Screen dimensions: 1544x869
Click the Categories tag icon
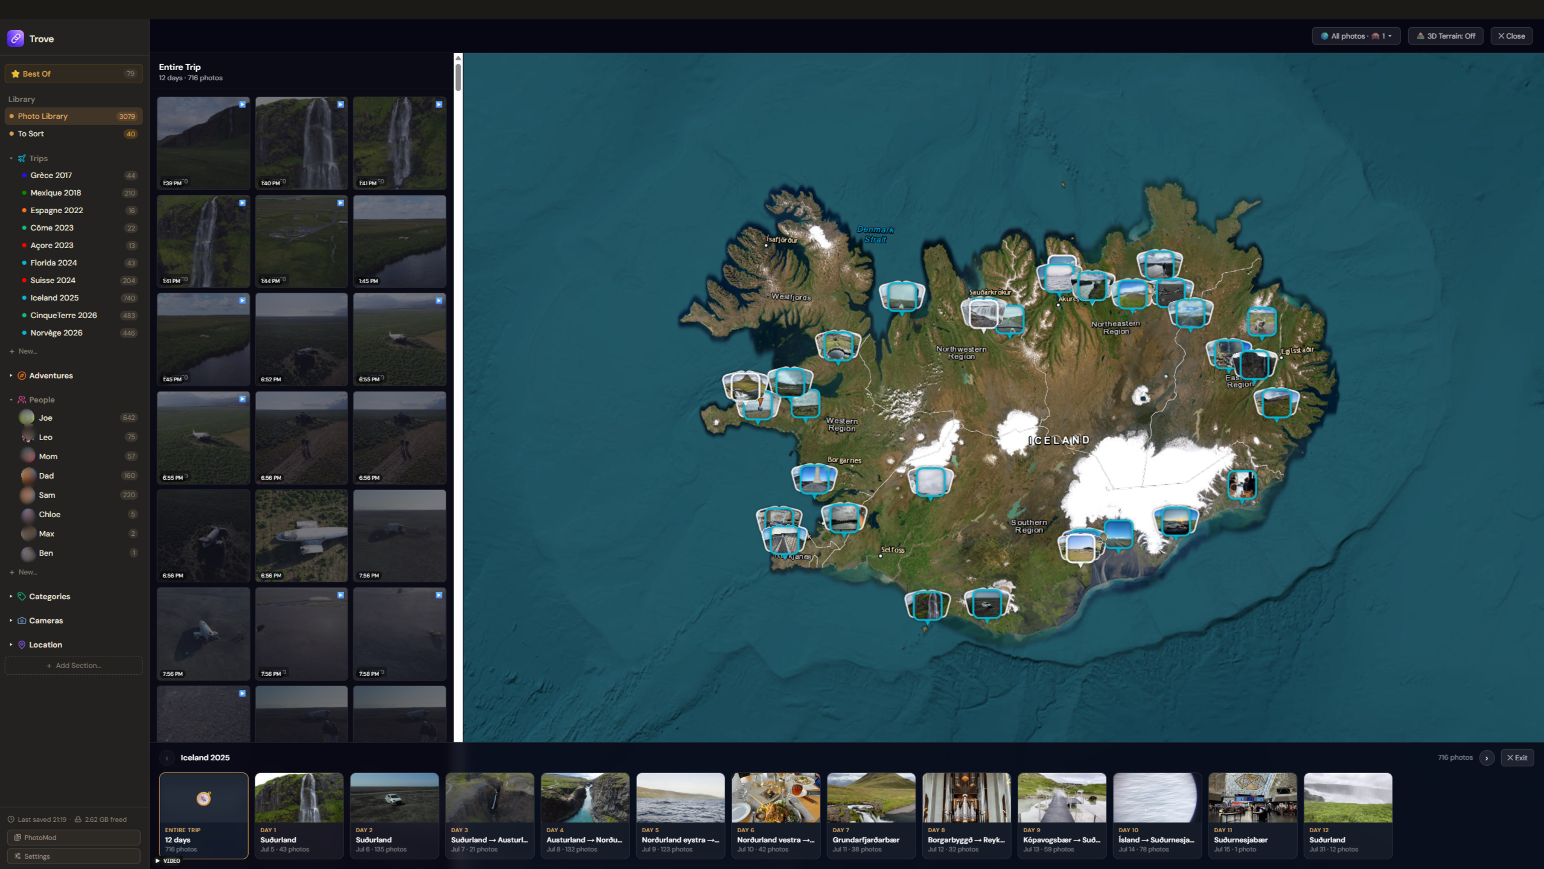(x=22, y=596)
